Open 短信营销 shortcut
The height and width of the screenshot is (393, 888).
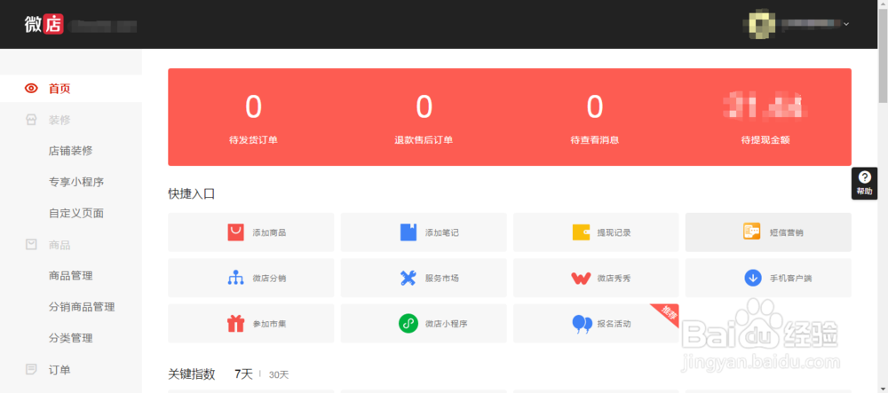click(768, 232)
